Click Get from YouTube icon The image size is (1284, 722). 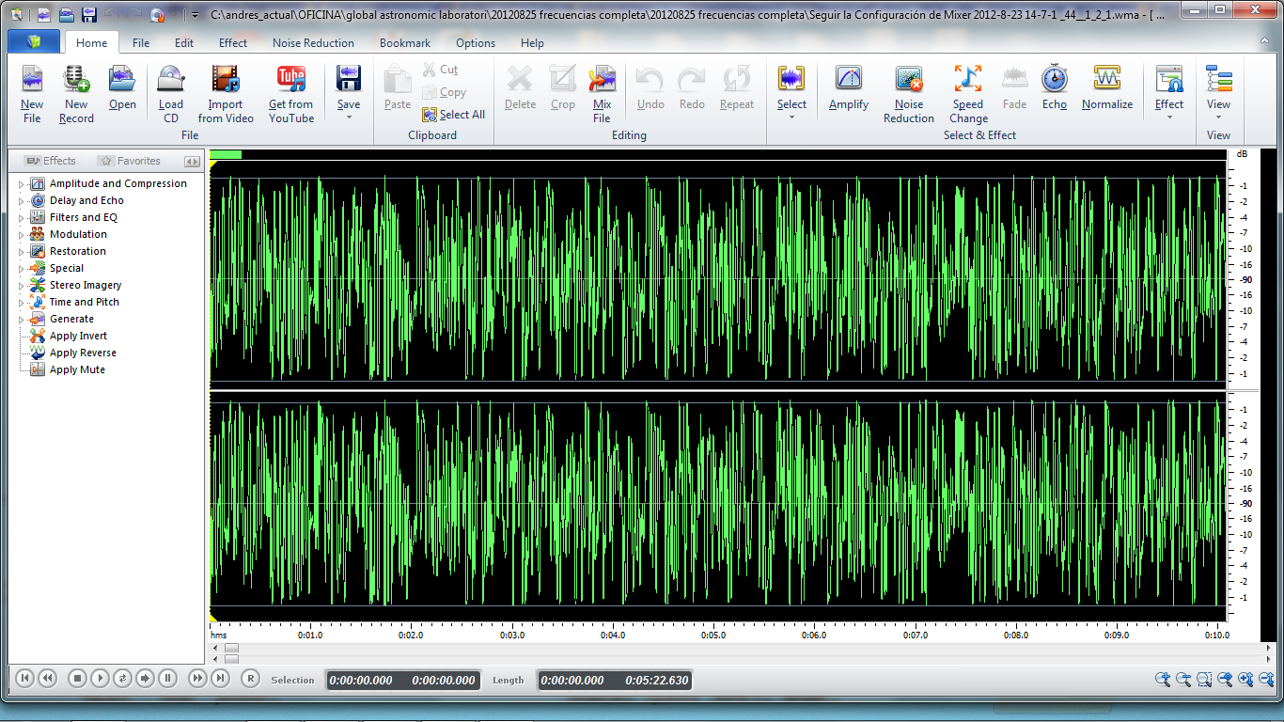[x=291, y=80]
